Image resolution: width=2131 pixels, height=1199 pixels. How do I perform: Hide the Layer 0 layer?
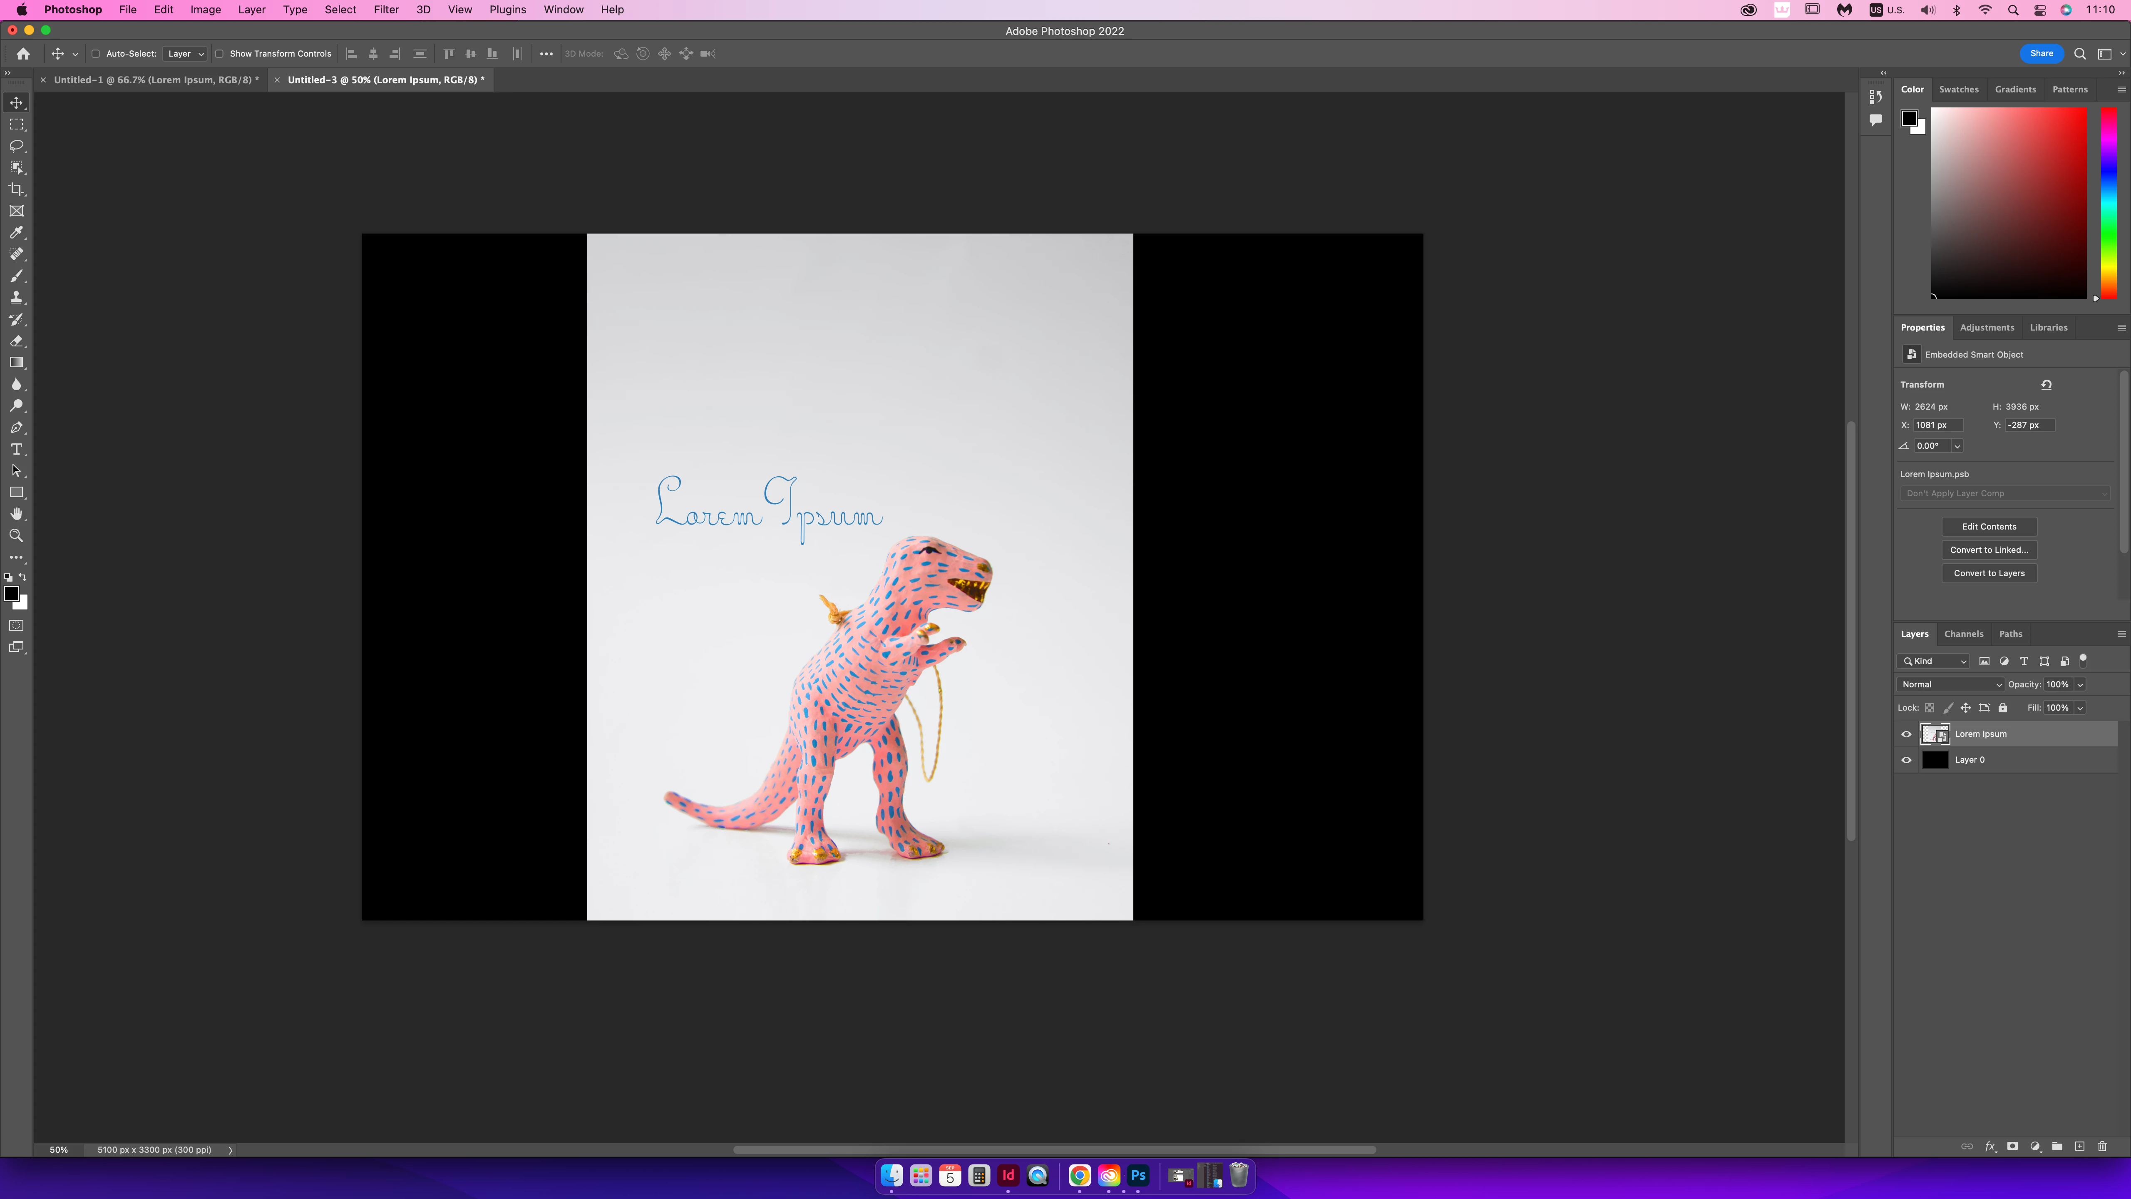coord(1907,760)
